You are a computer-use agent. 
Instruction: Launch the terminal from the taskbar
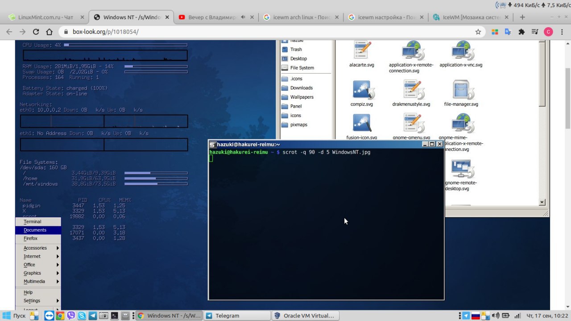point(115,316)
